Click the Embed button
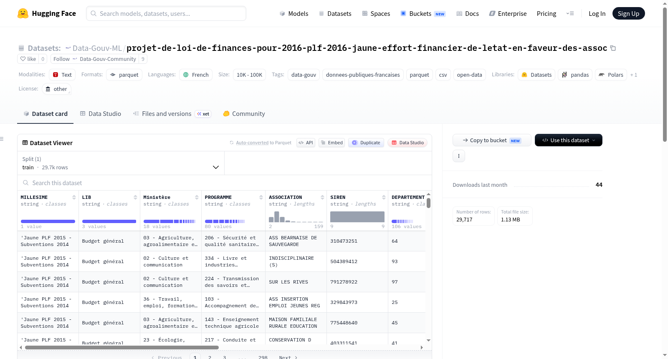 331,143
